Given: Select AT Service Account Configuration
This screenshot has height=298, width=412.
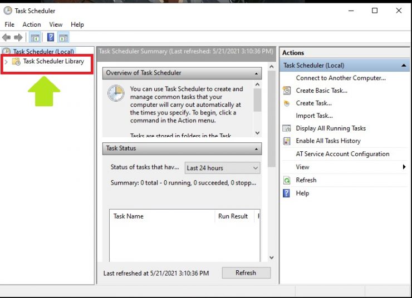Looking at the screenshot, I should (342, 154).
